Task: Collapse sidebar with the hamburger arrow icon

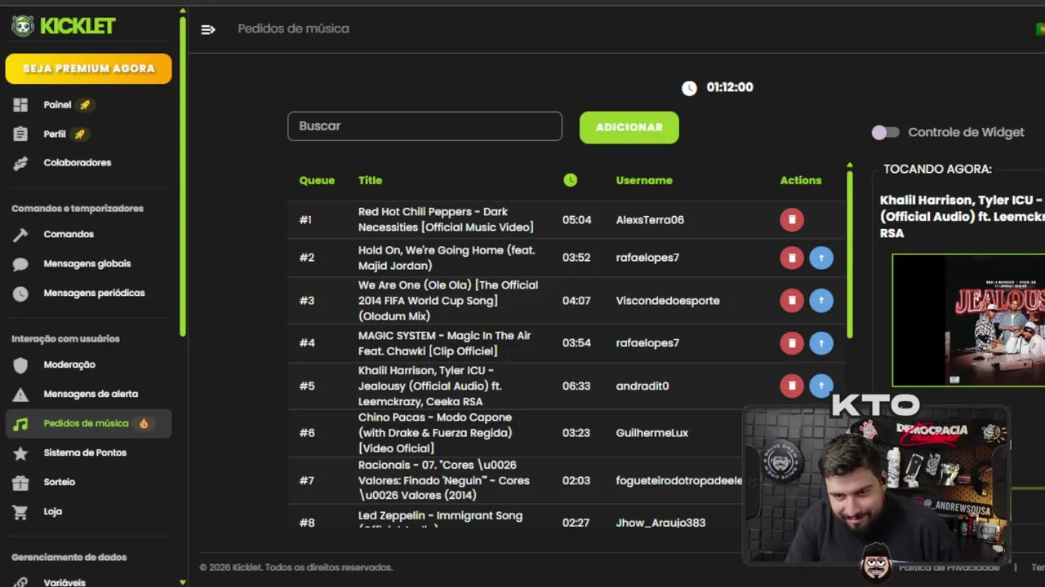Action: pos(208,29)
